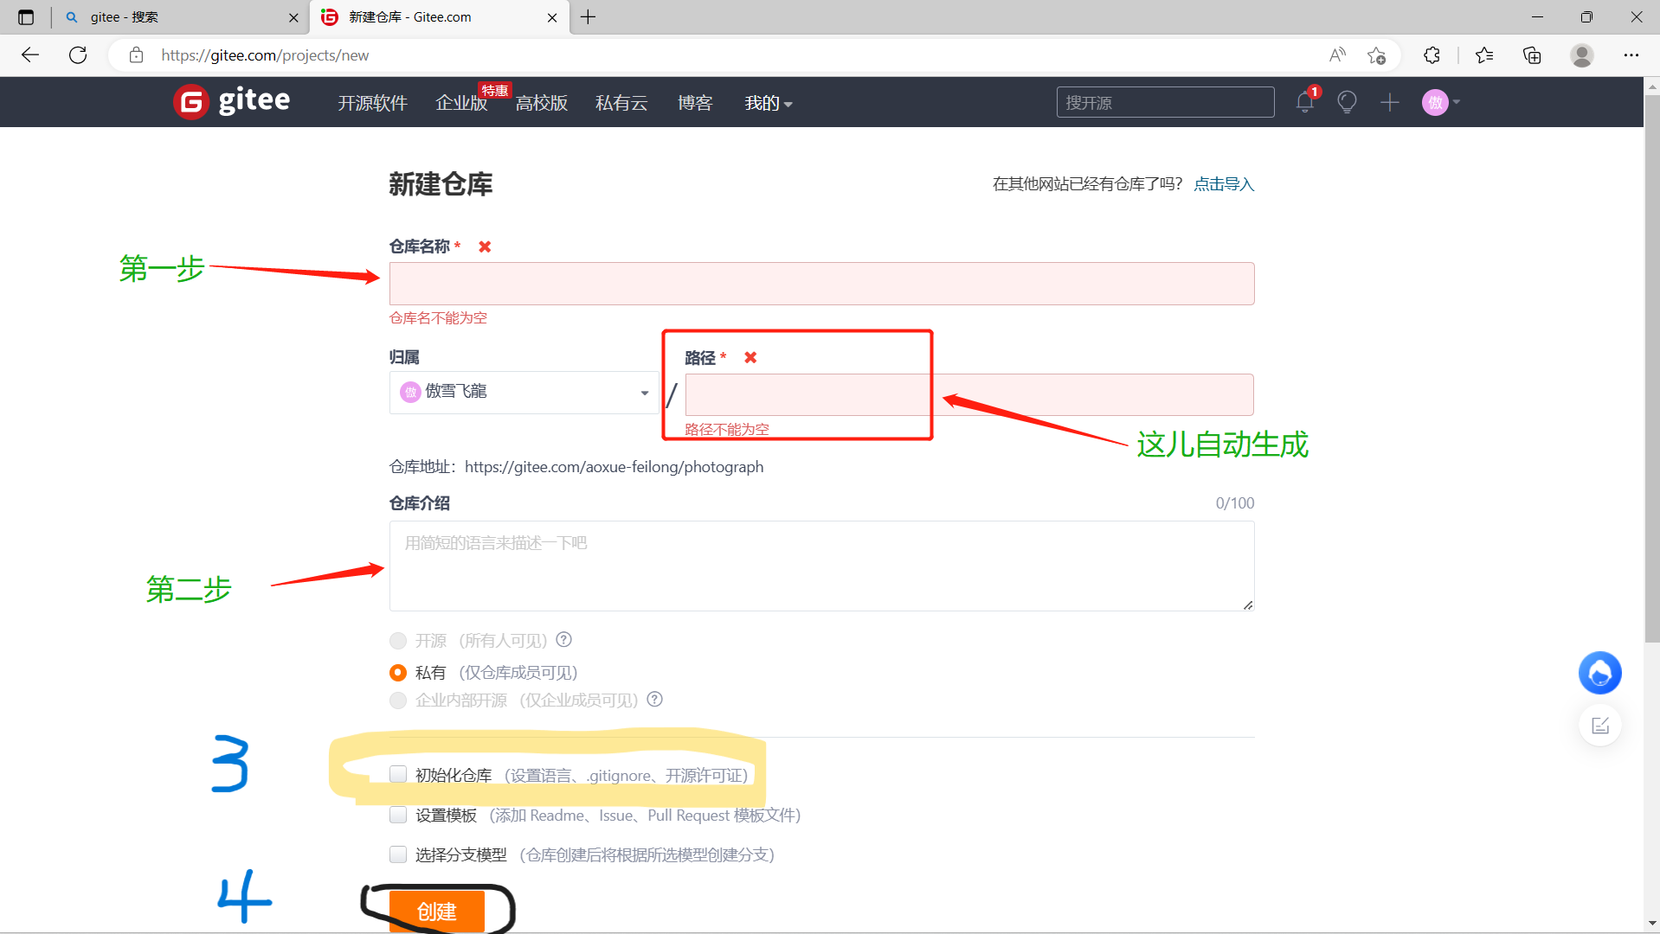Expand the caret beside user avatar
The width and height of the screenshot is (1660, 934).
pos(1457,102)
